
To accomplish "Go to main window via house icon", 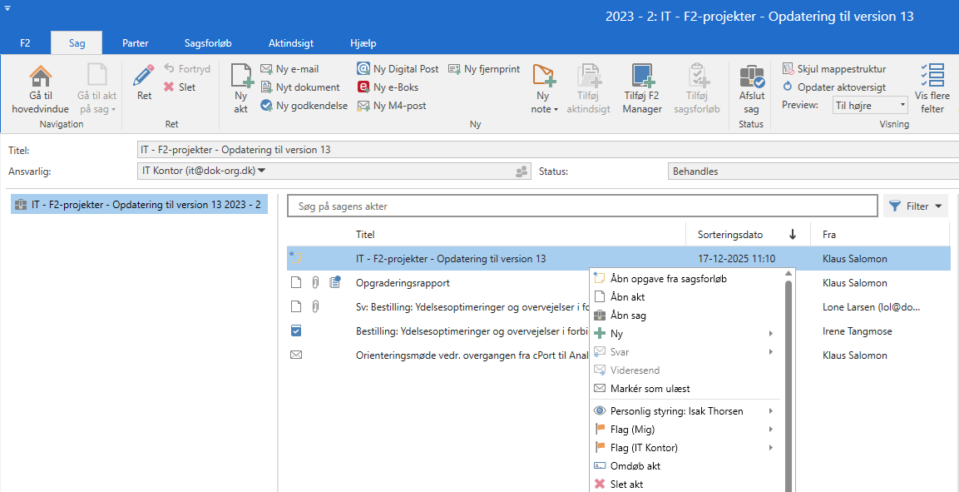I will click(x=41, y=89).
